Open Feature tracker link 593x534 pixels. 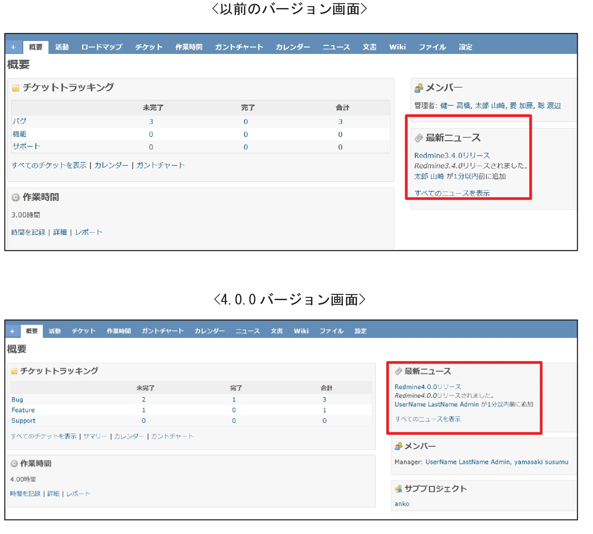pos(23,410)
